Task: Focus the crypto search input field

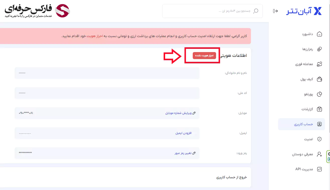Action: tap(213, 11)
